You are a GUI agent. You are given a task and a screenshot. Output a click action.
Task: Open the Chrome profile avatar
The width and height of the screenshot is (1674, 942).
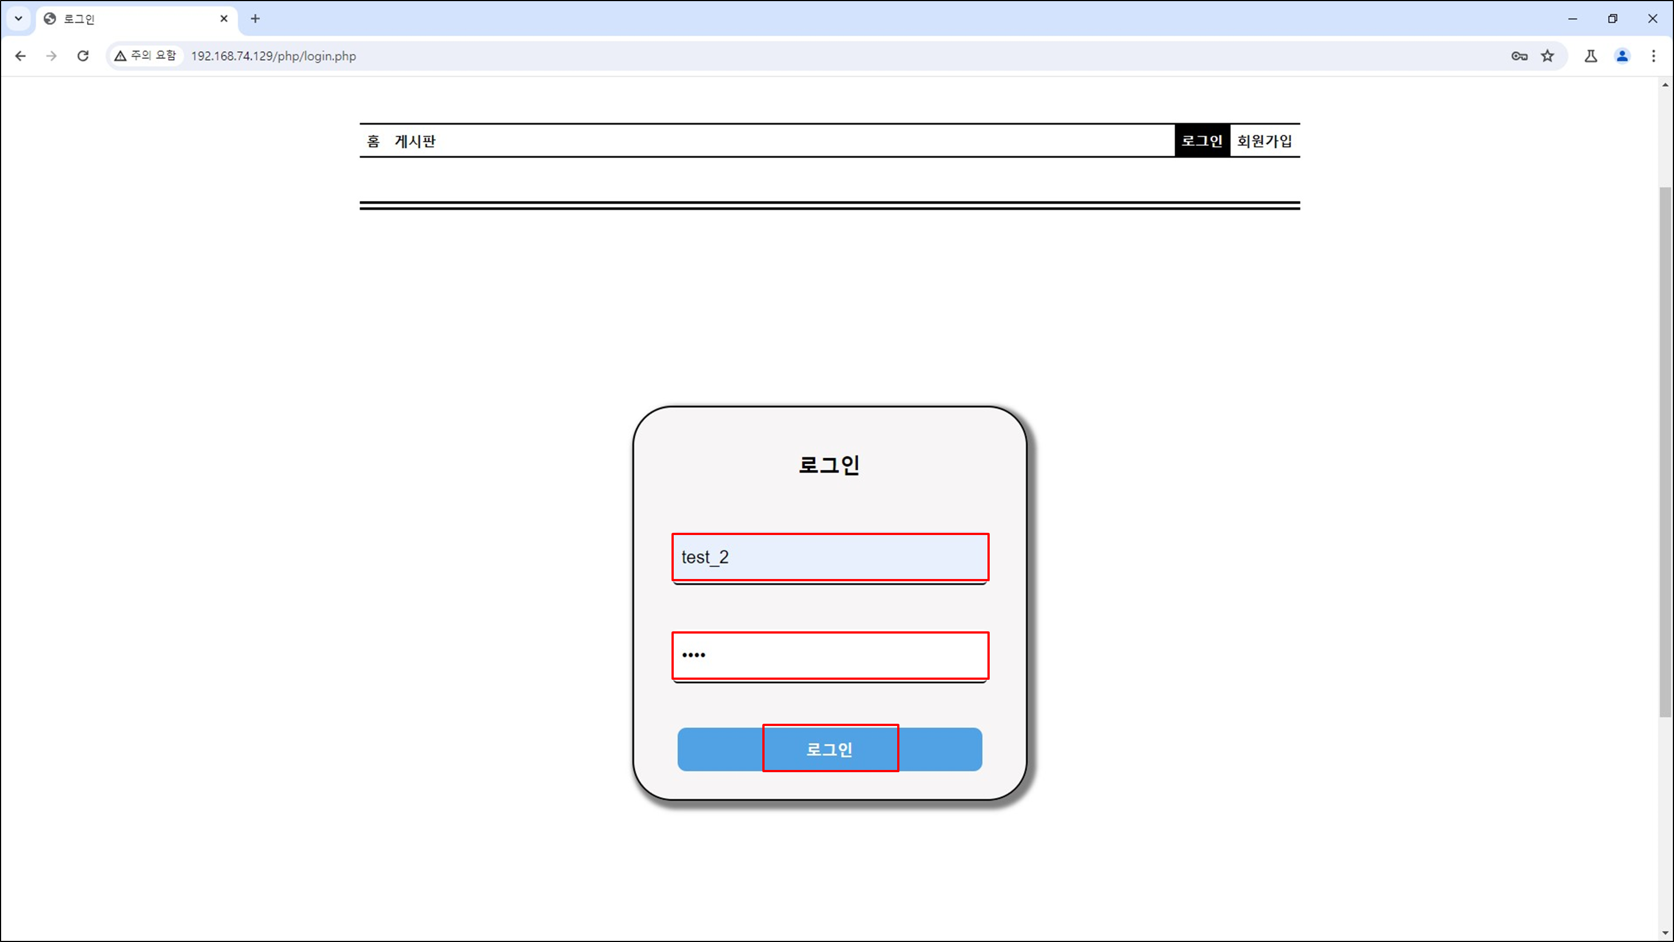coord(1622,56)
